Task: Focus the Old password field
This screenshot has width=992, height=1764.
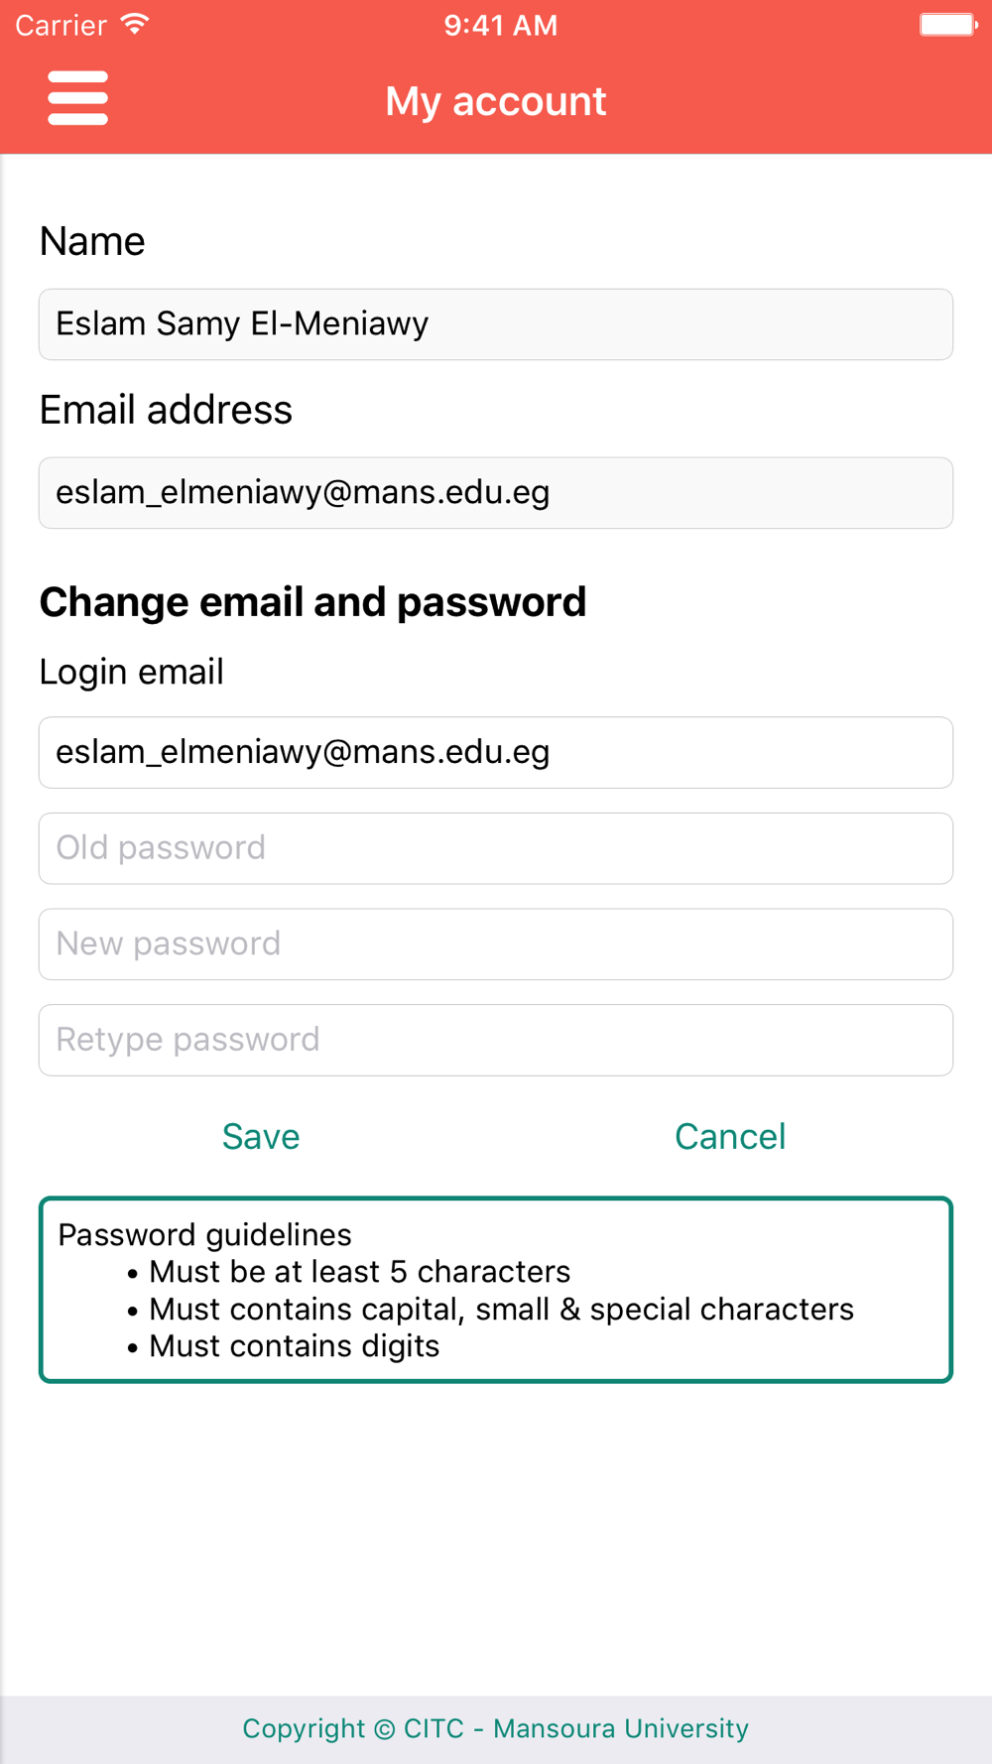Action: [496, 848]
